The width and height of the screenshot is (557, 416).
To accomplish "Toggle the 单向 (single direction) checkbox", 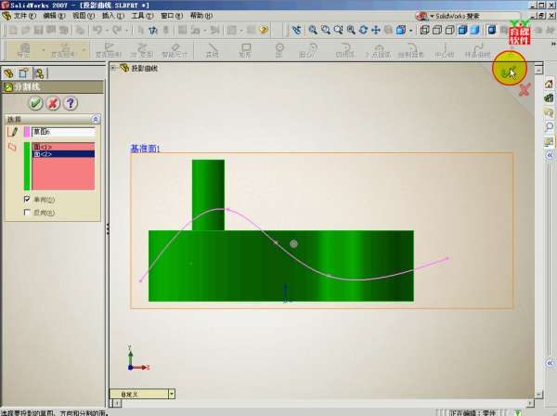I will point(26,199).
